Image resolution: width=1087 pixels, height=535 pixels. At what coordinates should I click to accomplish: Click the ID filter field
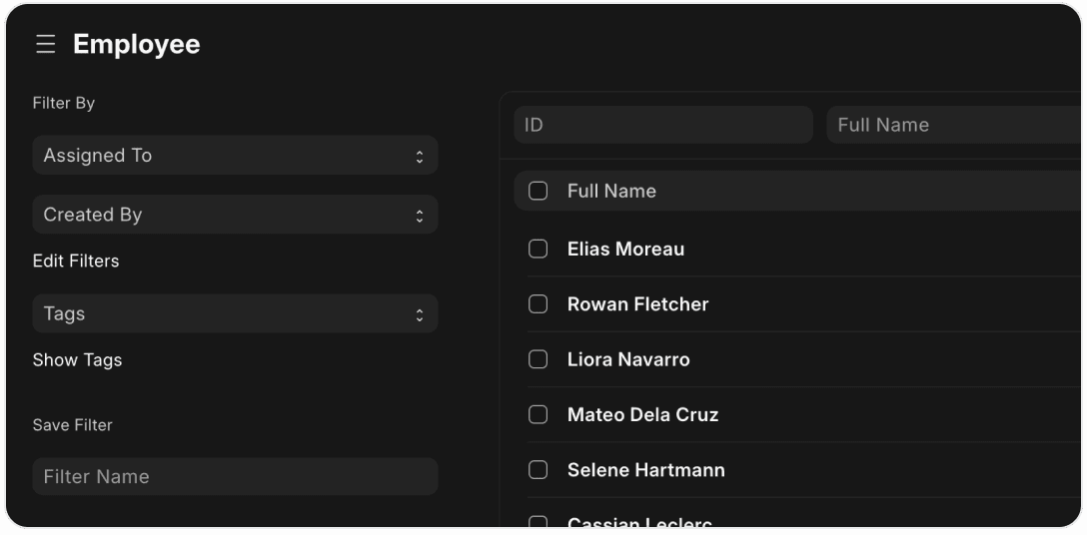(x=663, y=125)
